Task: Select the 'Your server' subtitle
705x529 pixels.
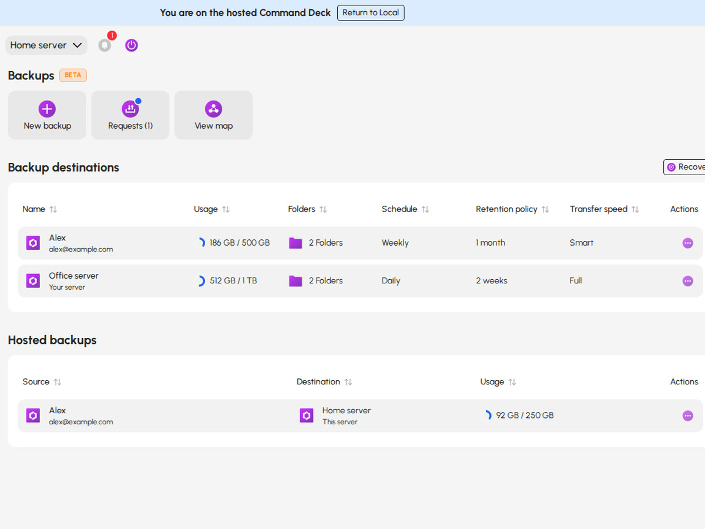Action: click(x=67, y=287)
